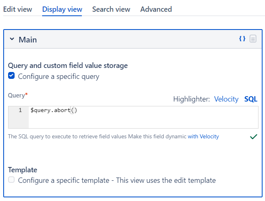Set the highlighter to Velocity

[x=226, y=99]
